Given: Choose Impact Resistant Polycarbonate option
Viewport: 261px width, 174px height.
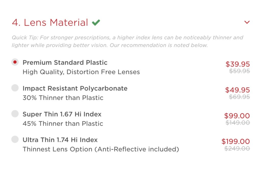Looking at the screenshot, I should point(15,88).
